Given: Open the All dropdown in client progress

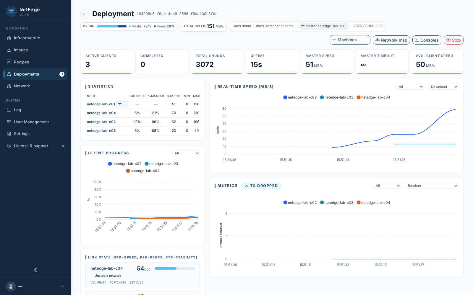Looking at the screenshot, I should coord(186,153).
